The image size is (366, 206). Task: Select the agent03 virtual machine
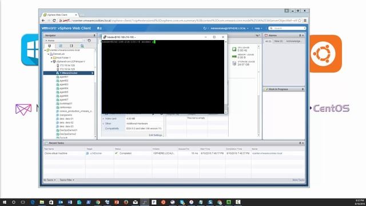[62, 85]
